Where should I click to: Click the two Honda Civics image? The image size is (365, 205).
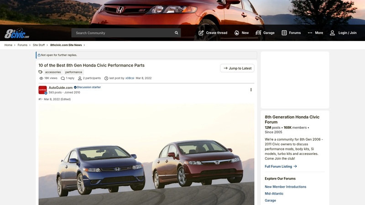click(x=146, y=155)
